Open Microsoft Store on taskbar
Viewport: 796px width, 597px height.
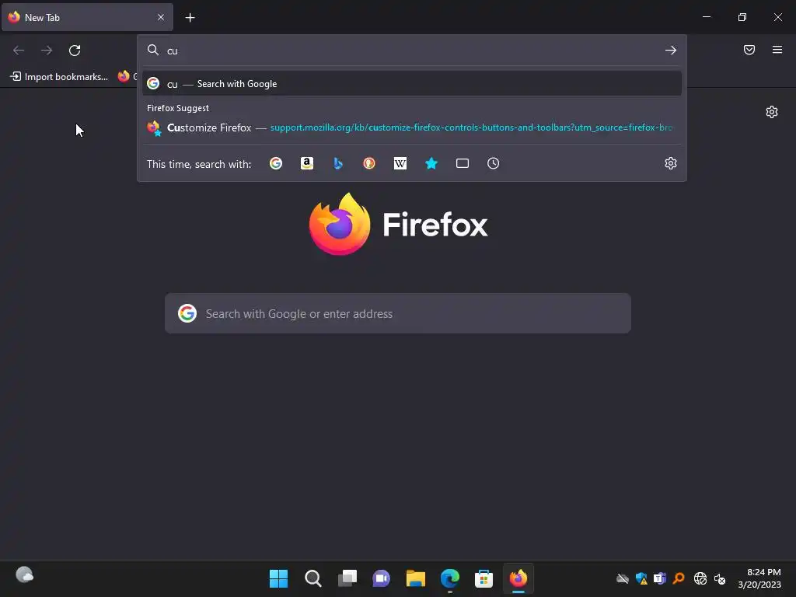[484, 578]
